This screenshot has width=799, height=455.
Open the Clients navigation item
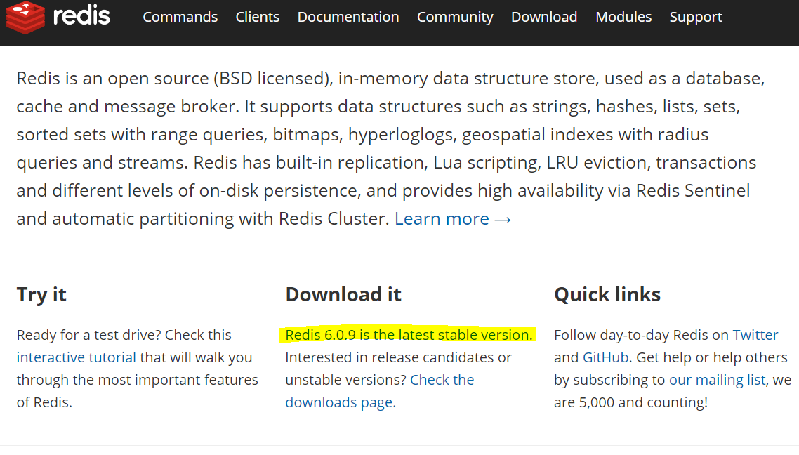[x=257, y=17]
